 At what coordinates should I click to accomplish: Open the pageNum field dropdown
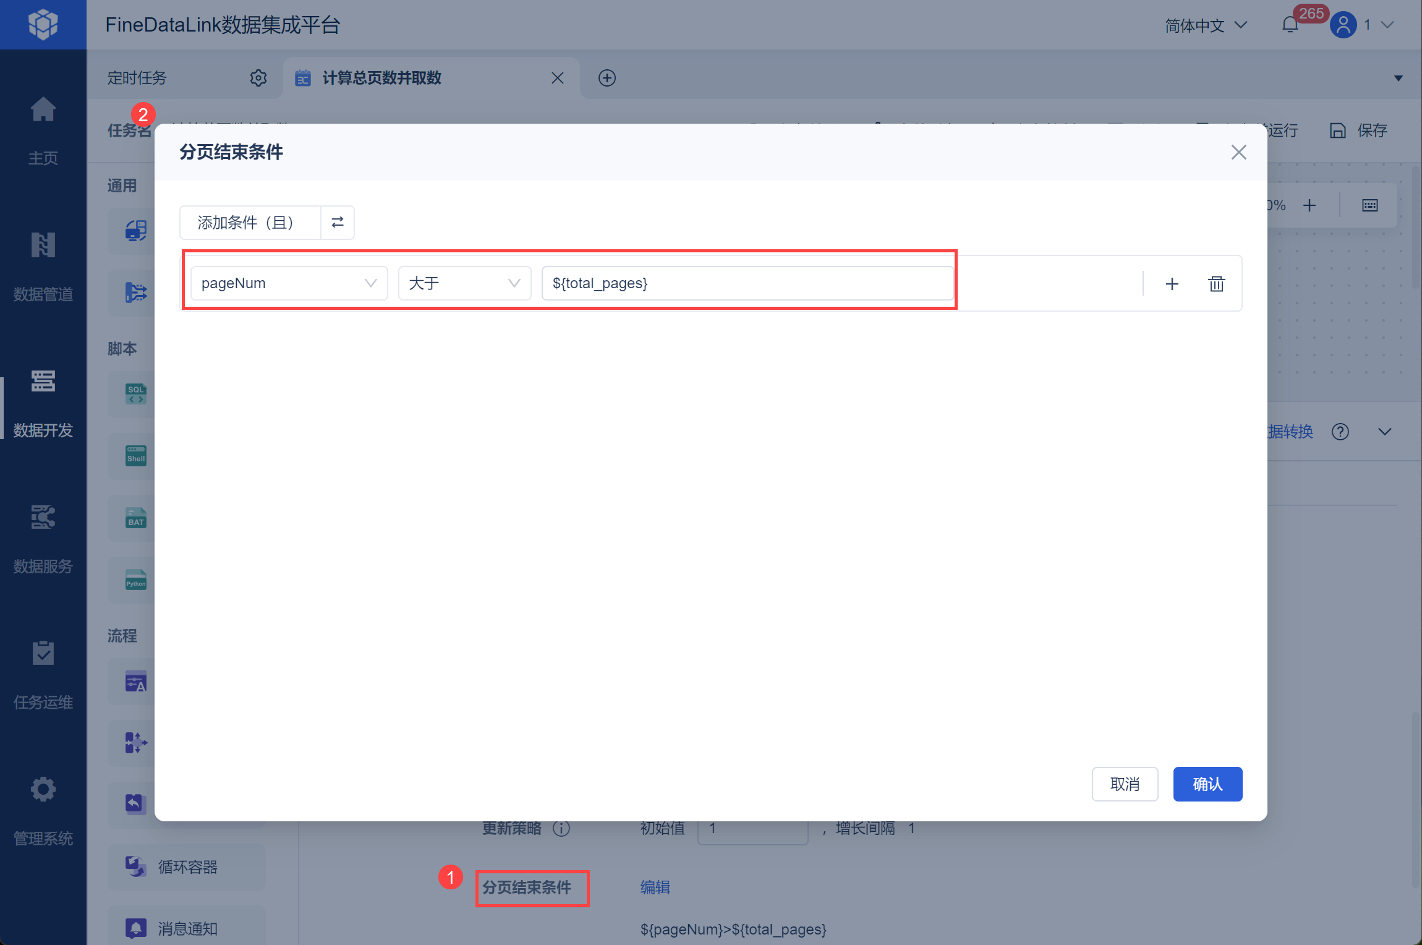point(289,283)
